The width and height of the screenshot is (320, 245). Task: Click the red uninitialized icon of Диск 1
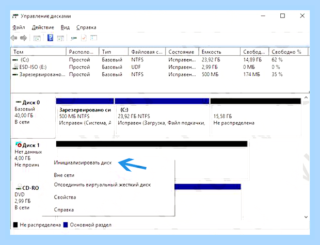[x=19, y=145]
